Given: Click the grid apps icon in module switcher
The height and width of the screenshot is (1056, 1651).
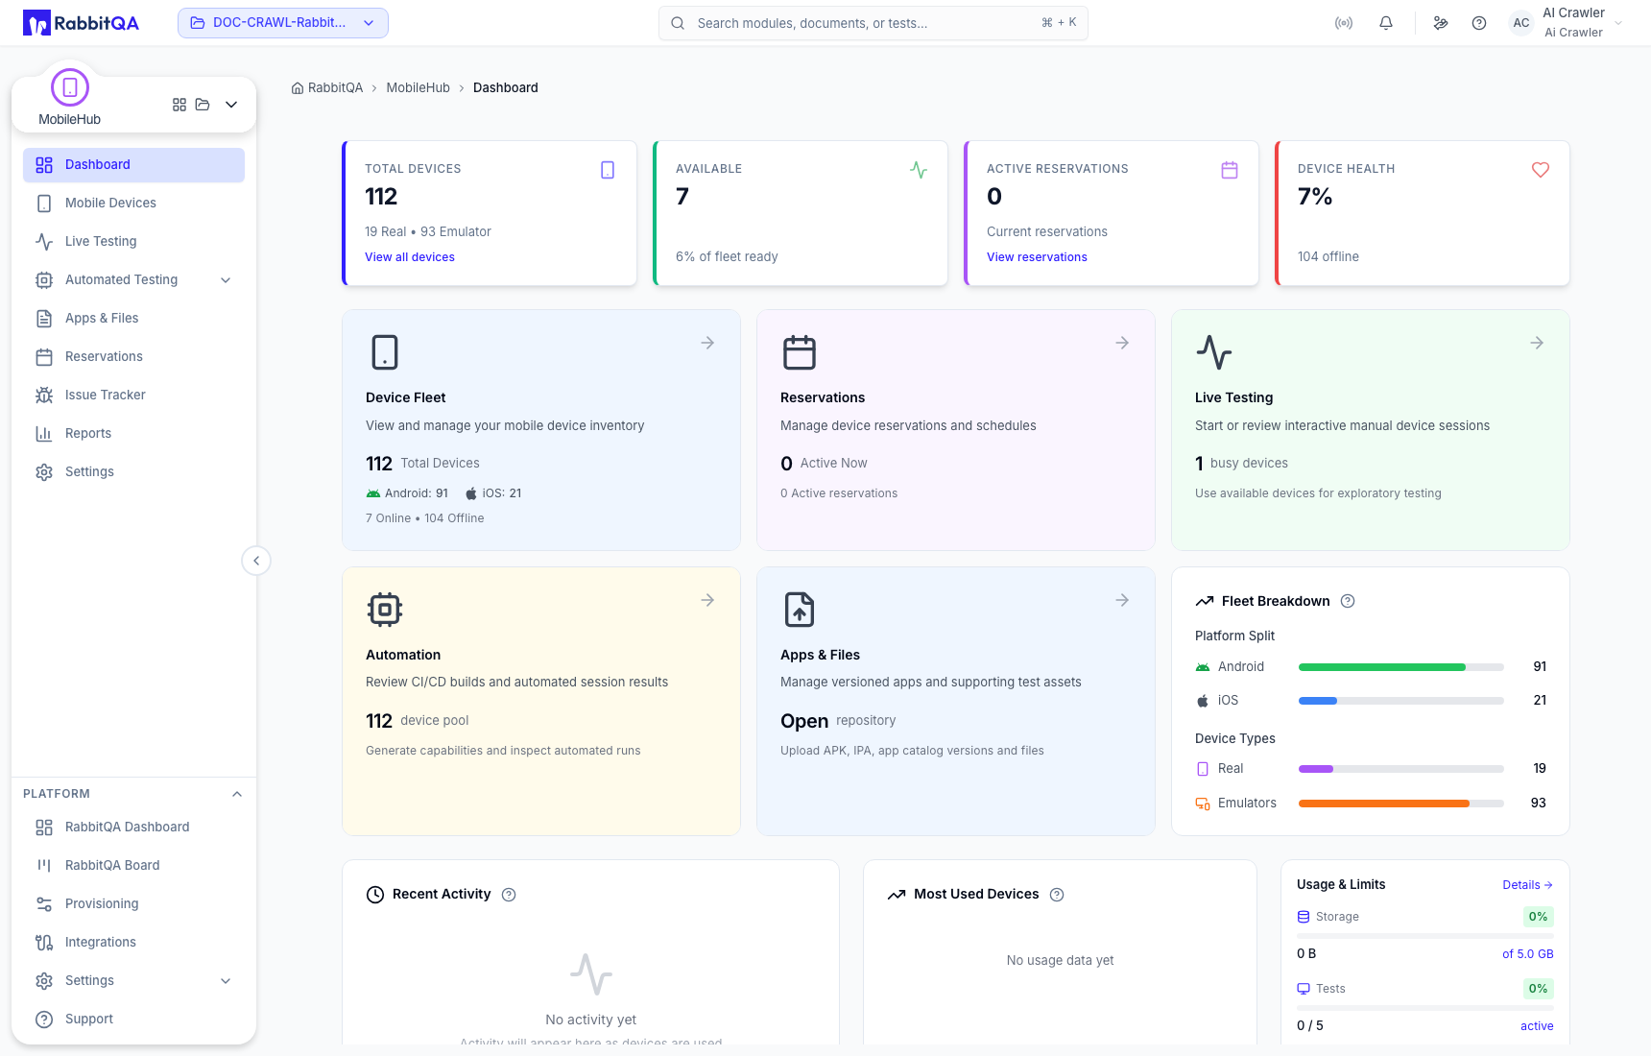Looking at the screenshot, I should pyautogui.click(x=179, y=105).
